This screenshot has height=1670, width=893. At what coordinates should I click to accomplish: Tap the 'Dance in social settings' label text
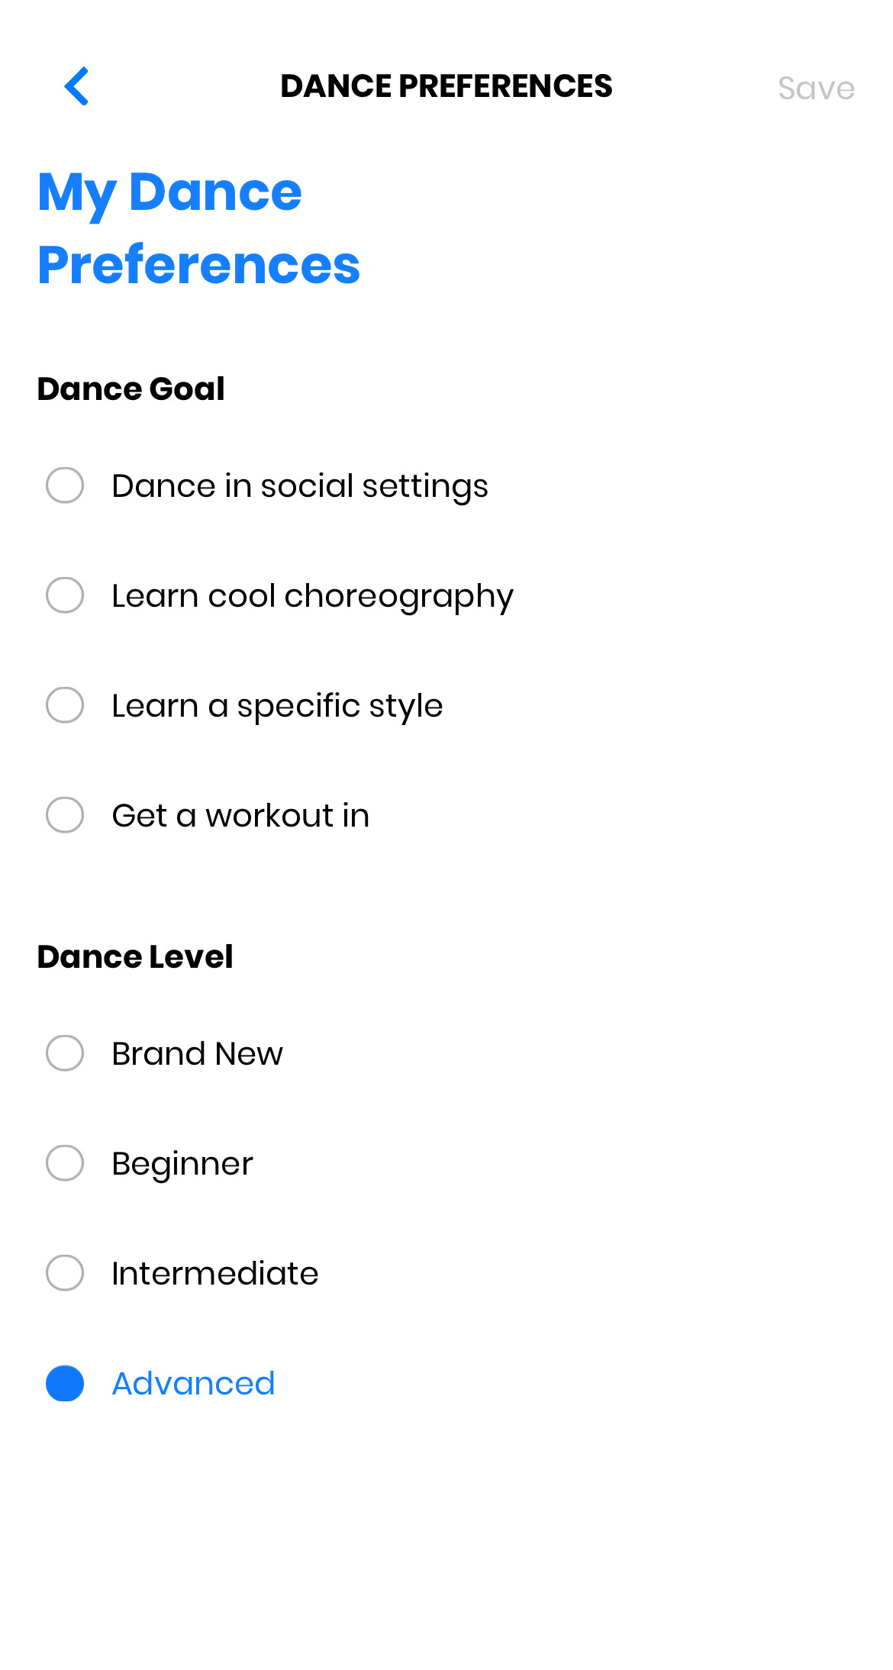coord(299,486)
